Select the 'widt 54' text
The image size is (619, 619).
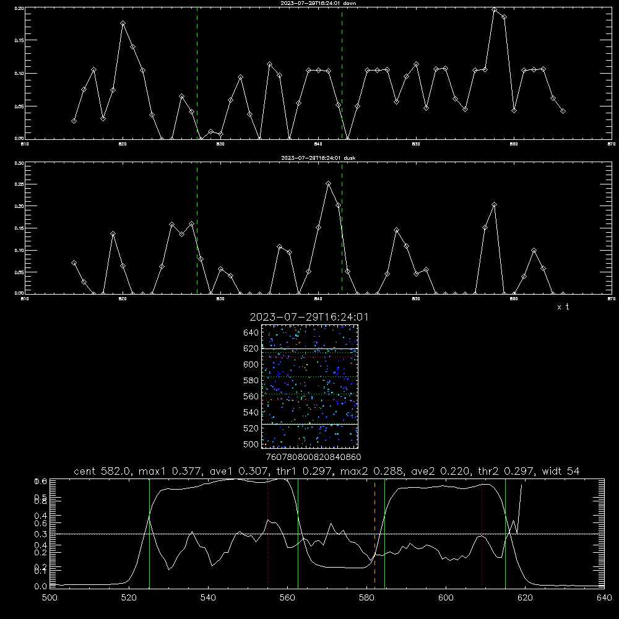coord(561,471)
